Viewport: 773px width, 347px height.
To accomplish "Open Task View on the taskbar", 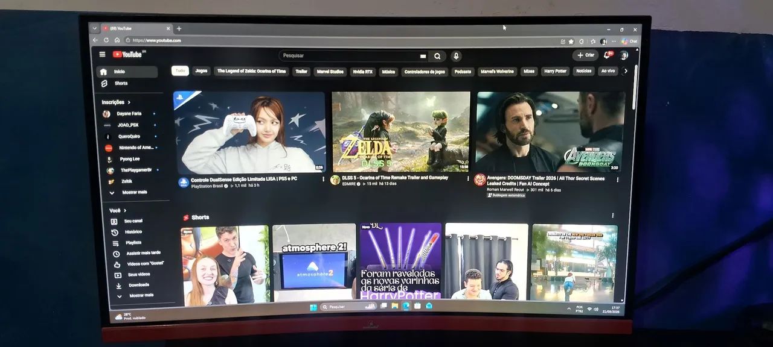I will tap(384, 306).
